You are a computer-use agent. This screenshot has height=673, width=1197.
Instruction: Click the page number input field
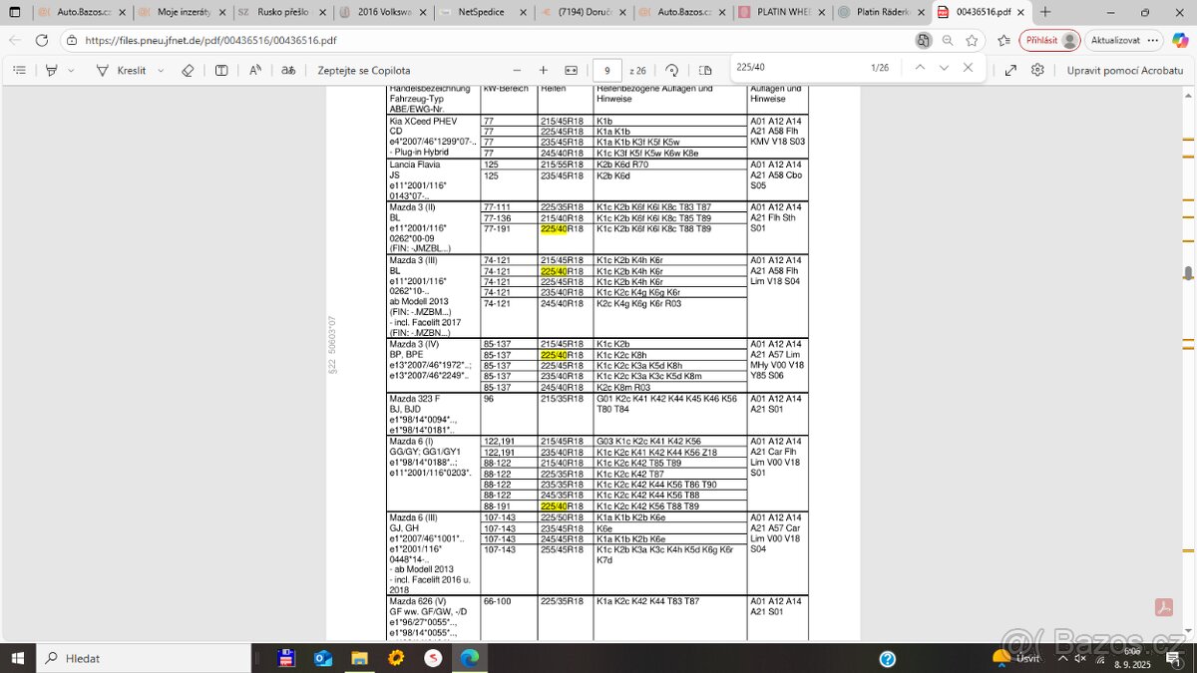606,71
